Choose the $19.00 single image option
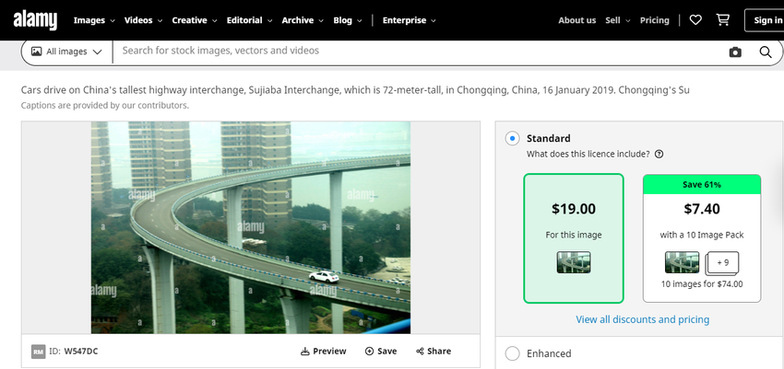Image resolution: width=784 pixels, height=369 pixels. (574, 238)
